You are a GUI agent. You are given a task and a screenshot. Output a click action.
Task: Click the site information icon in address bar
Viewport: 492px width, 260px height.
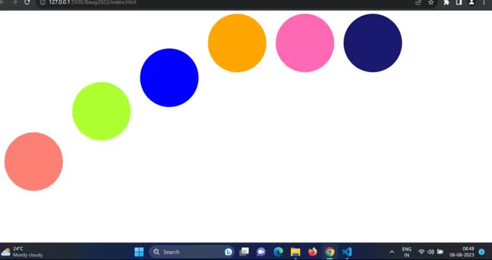coord(43,2)
